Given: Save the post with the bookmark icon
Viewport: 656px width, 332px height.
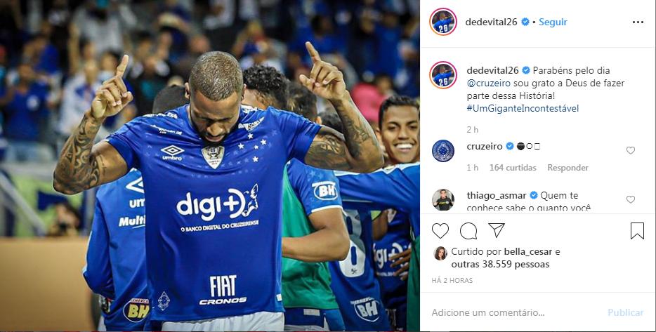Looking at the screenshot, I should coord(637,231).
